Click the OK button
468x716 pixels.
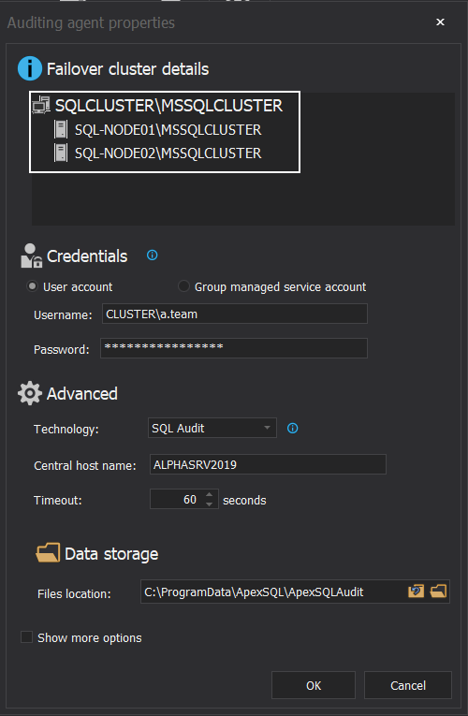[314, 685]
